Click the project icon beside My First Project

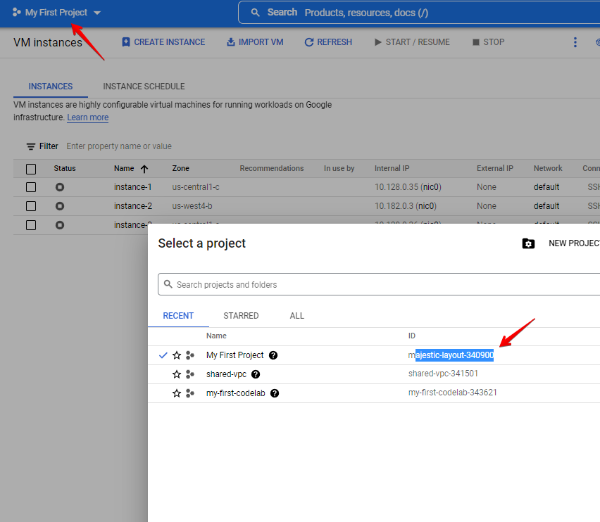pos(16,13)
